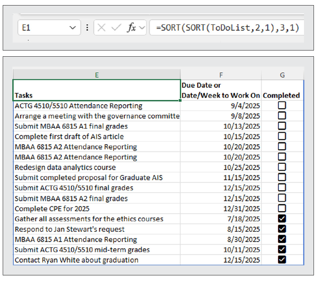The image size is (317, 286).
Task: Toggle checkbox for Submit MBAA 6815 A1 final grades
Action: tap(282, 126)
